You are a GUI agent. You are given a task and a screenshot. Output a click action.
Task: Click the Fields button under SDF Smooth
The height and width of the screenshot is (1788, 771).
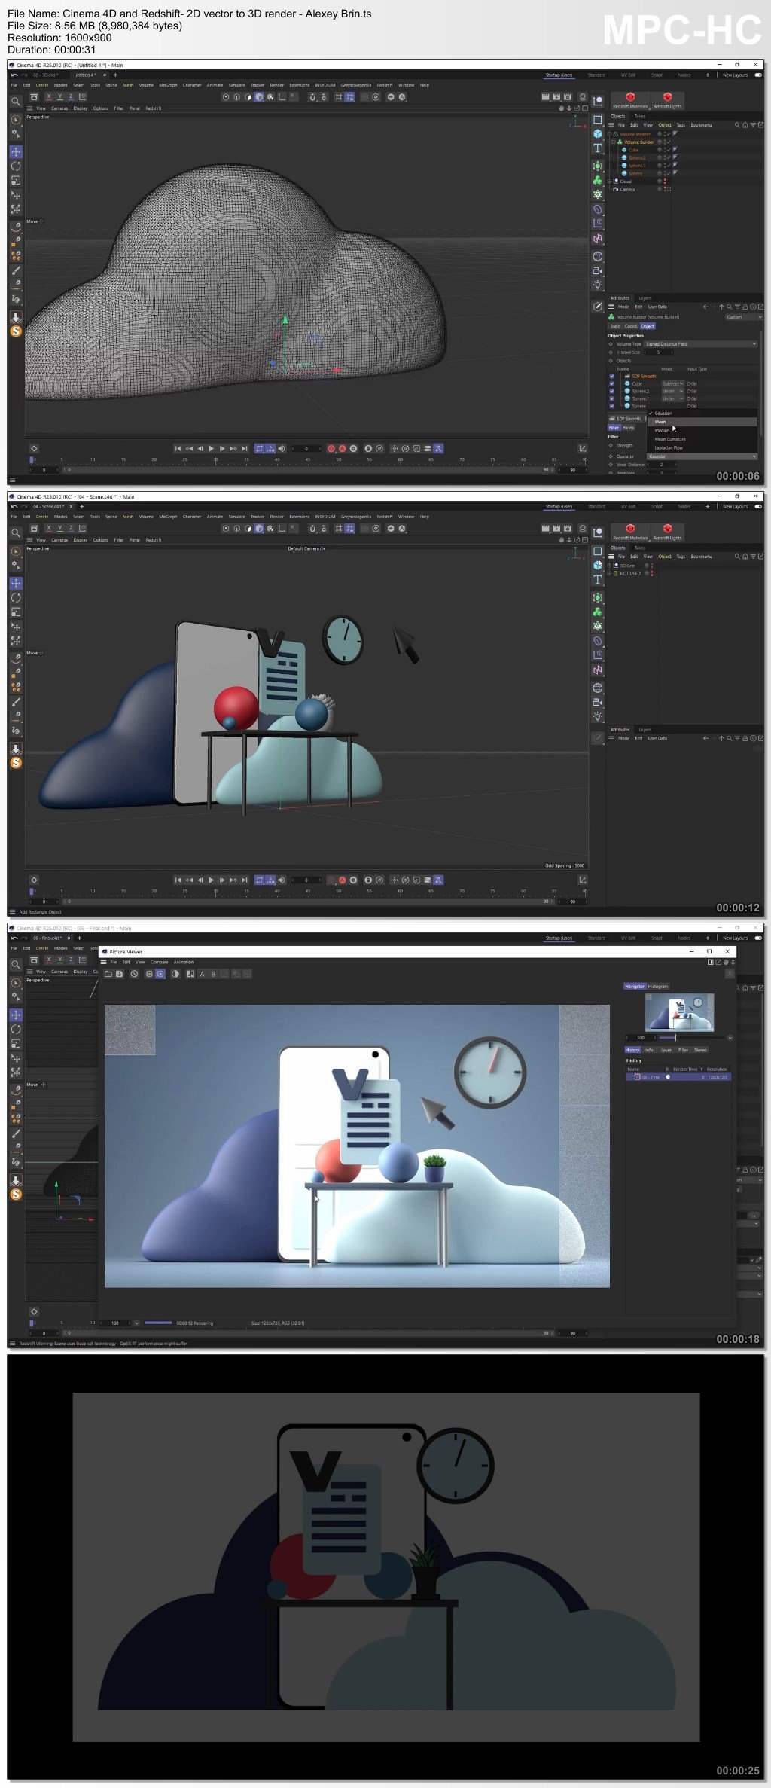[628, 427]
